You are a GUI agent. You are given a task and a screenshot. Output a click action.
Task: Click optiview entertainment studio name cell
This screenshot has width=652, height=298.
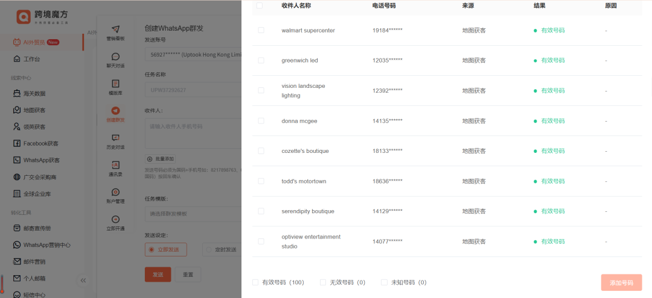311,241
